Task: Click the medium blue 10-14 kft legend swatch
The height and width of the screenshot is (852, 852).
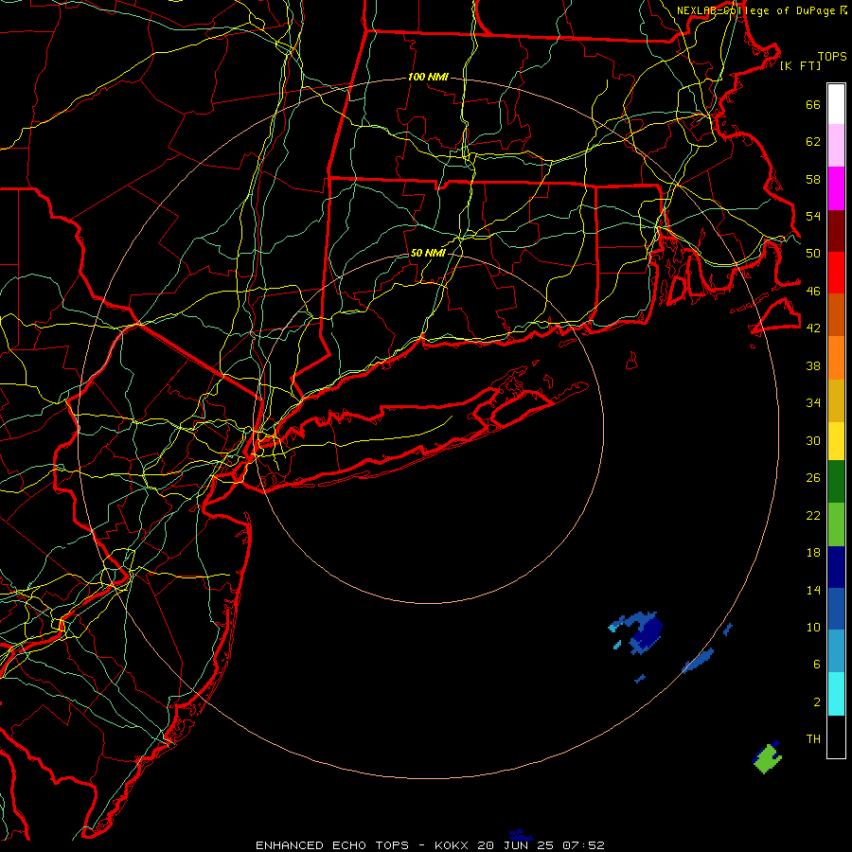Action: pyautogui.click(x=836, y=609)
